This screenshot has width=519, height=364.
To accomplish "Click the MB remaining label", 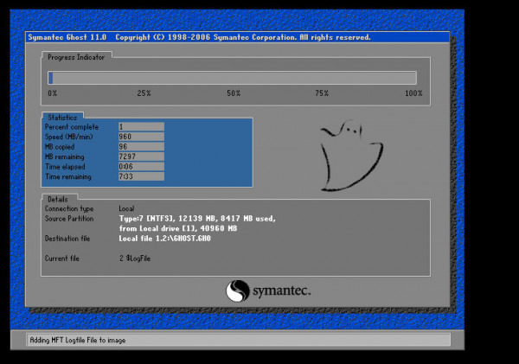I will [x=65, y=156].
